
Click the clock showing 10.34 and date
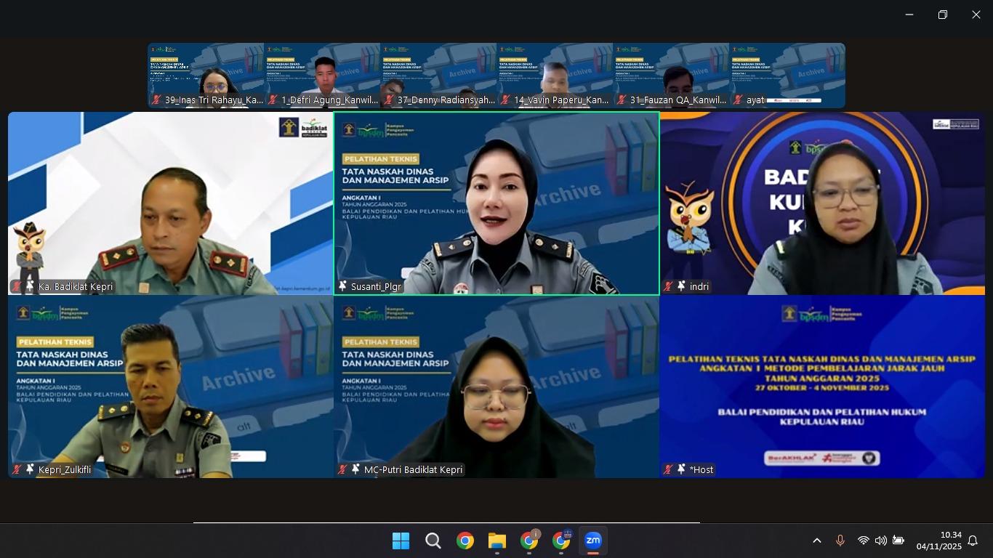click(x=938, y=541)
